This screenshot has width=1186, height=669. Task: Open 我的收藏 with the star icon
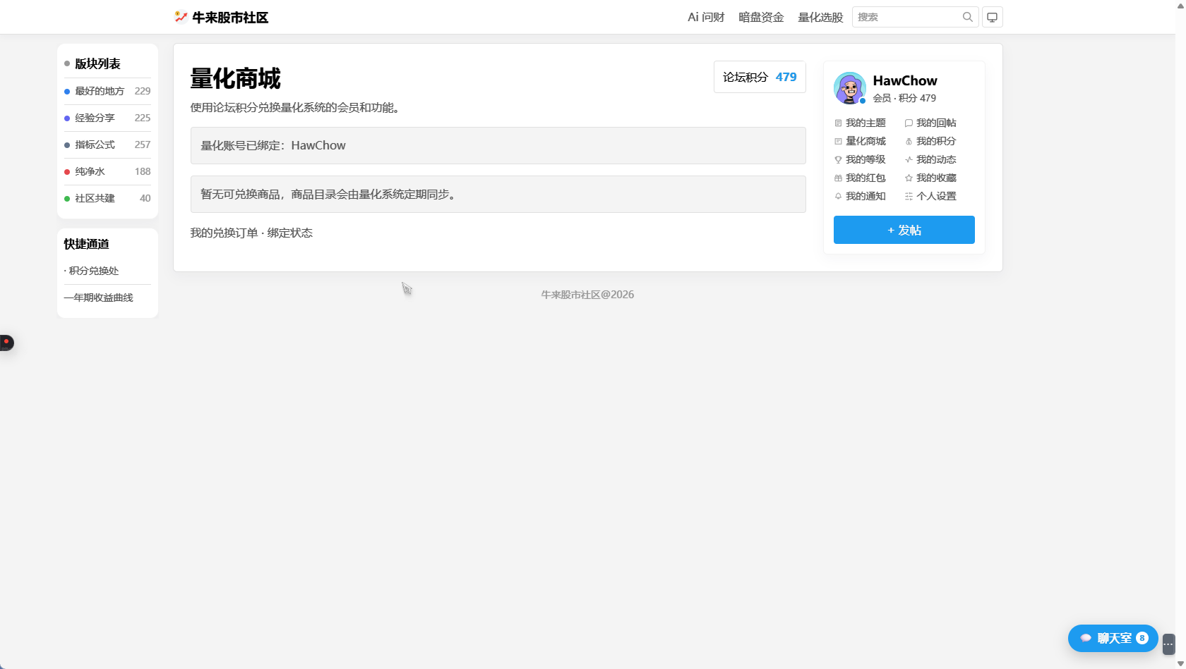coord(930,178)
